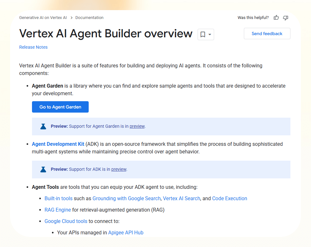Click the bookmark icon beside the title
Viewport: 311px width, 247px height.
pos(203,34)
